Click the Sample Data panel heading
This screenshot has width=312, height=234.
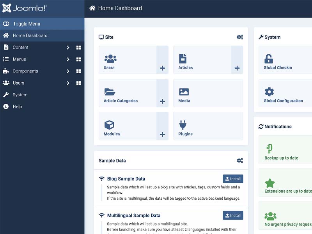point(112,161)
